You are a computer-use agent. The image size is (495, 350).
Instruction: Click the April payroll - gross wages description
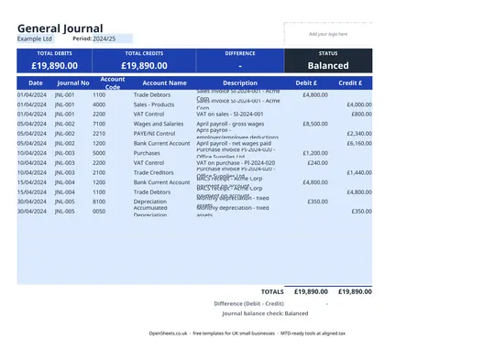[x=230, y=124]
